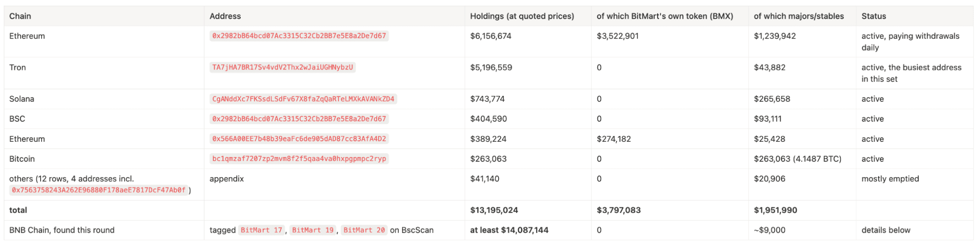Select the $13,195,024 total holdings
This screenshot has width=978, height=245.
coord(494,210)
